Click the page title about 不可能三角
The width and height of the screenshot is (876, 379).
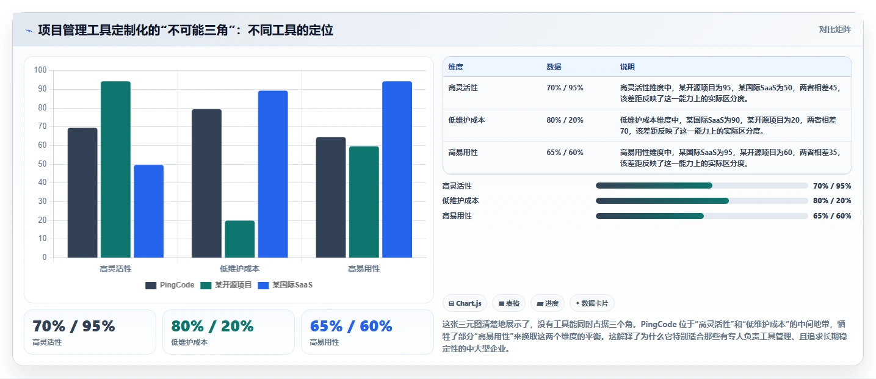pos(186,31)
